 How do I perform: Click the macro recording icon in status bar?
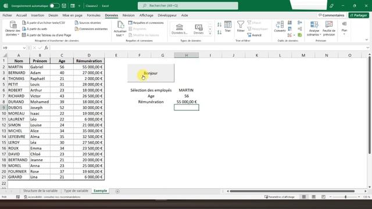coord(18,197)
